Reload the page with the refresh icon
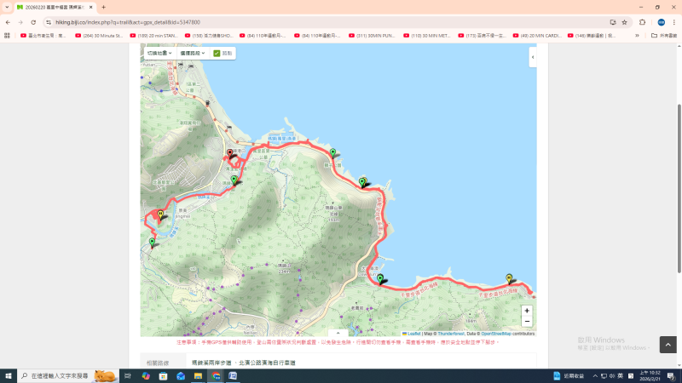682x383 pixels. 32,22
